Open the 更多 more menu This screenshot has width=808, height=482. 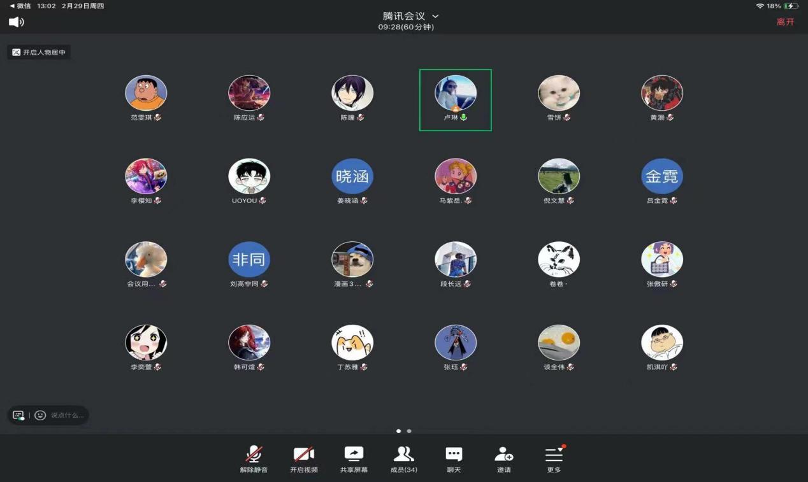(x=554, y=458)
